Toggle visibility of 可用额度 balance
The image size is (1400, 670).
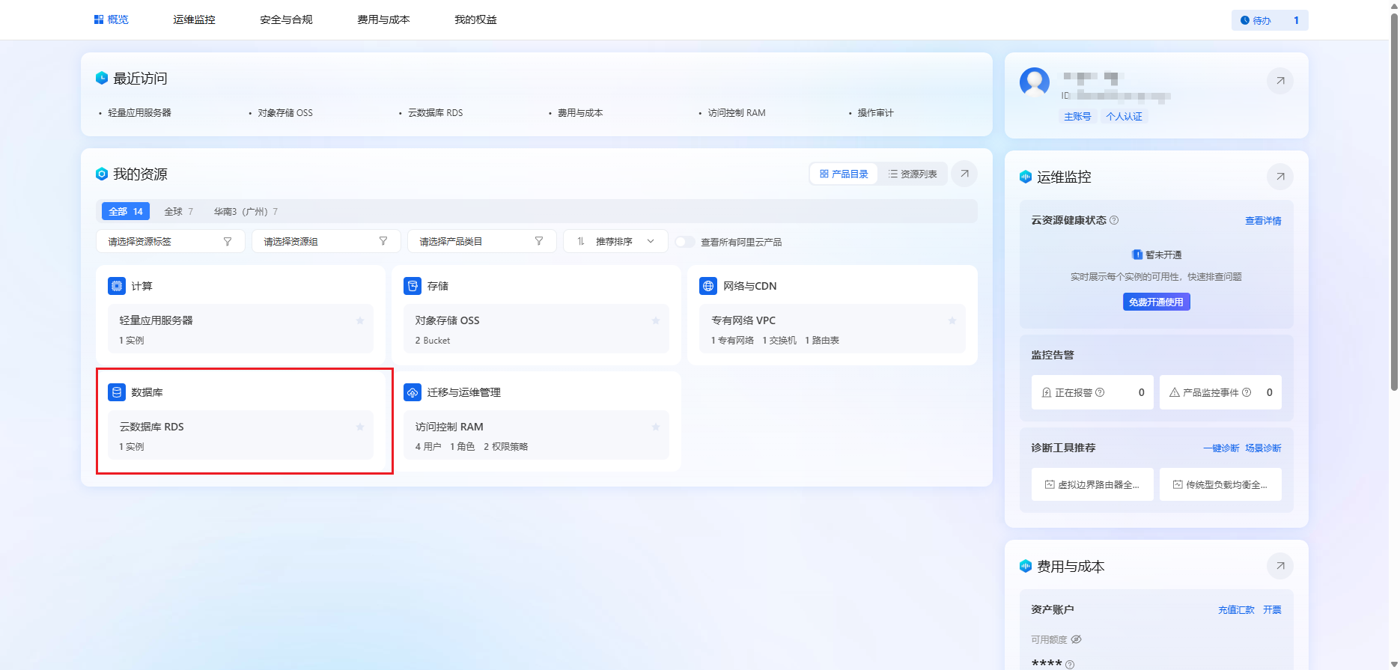pyautogui.click(x=1076, y=639)
